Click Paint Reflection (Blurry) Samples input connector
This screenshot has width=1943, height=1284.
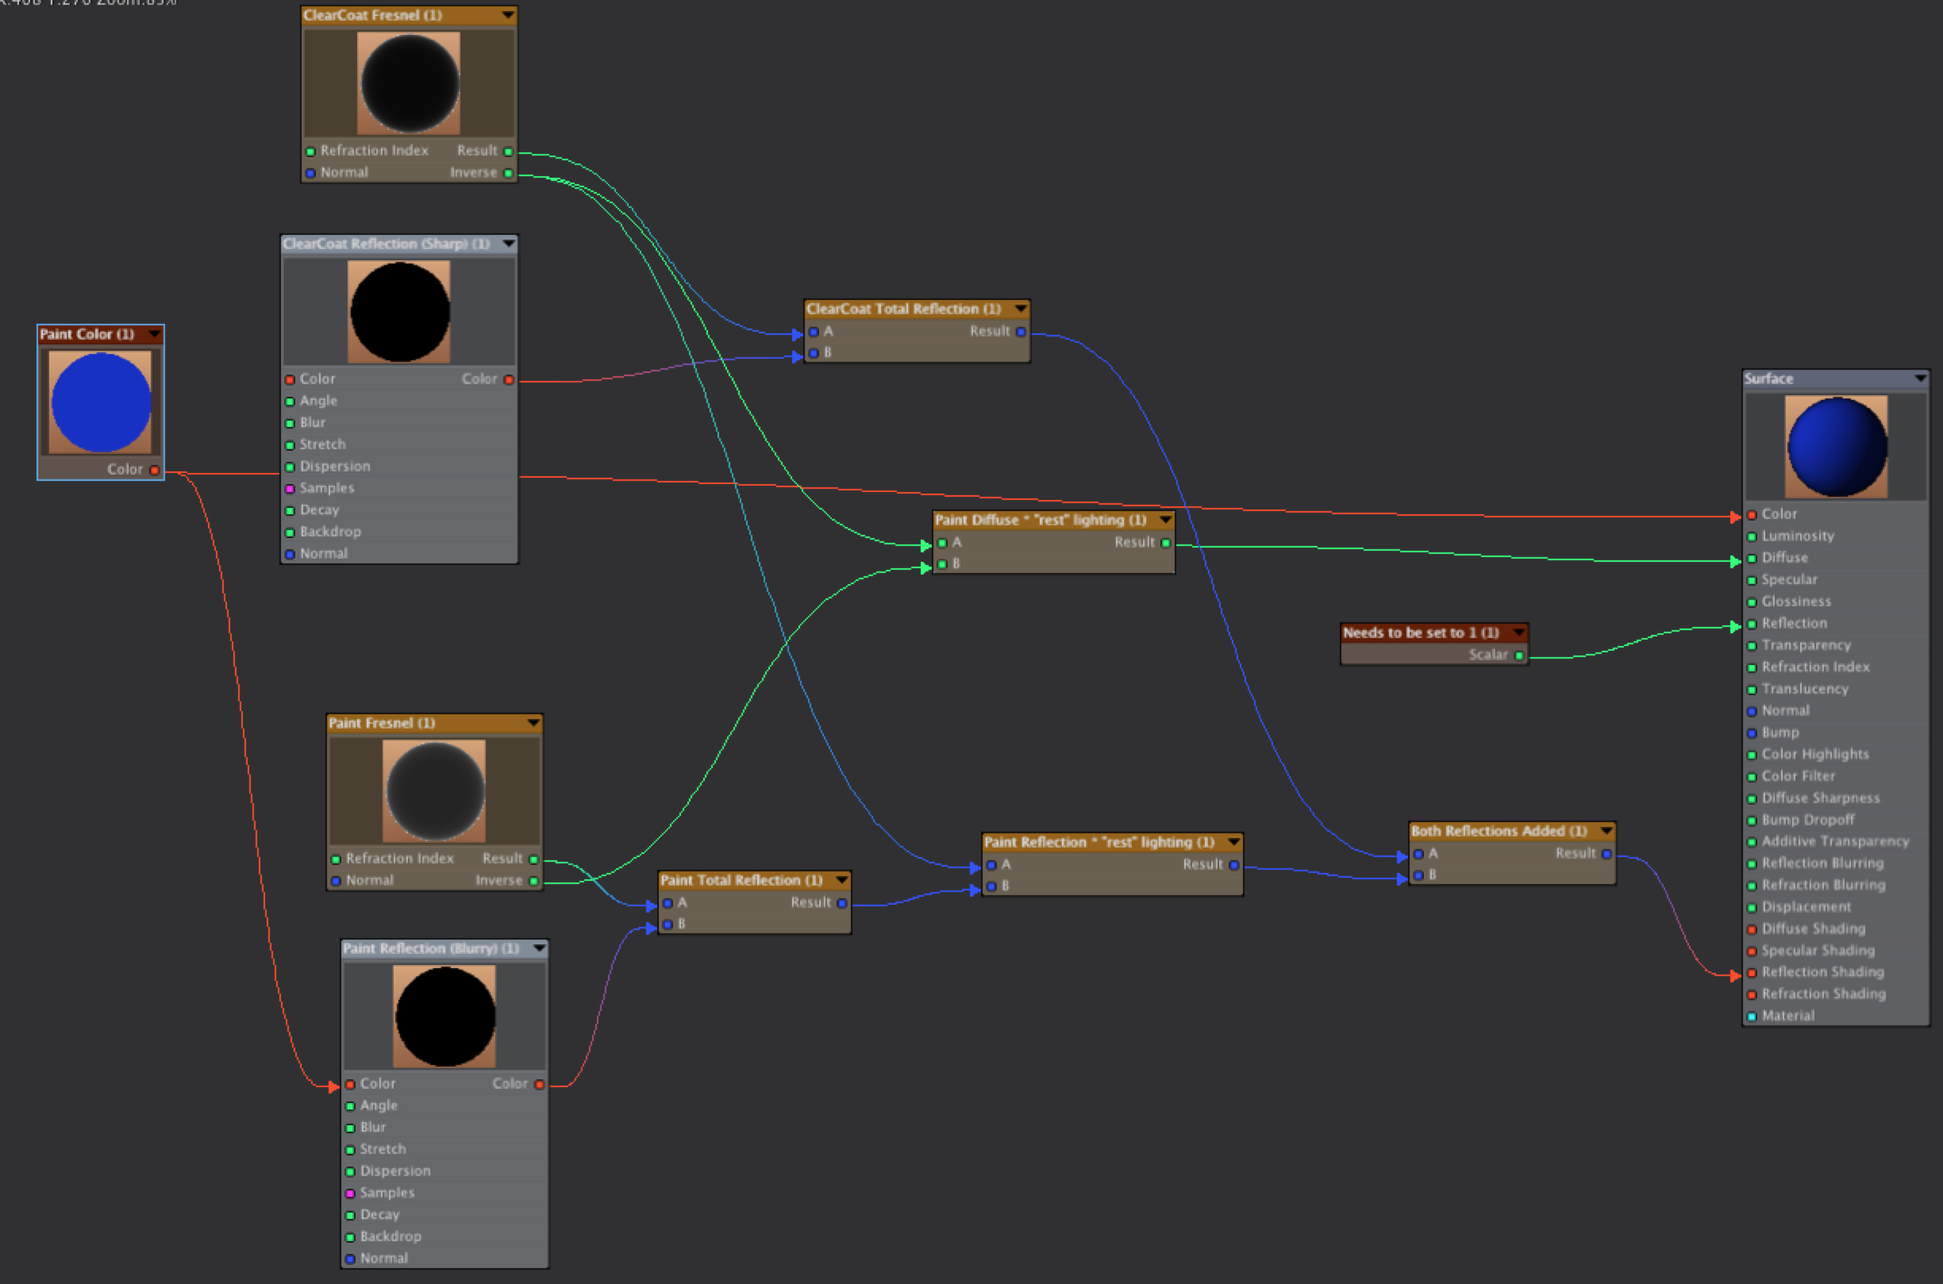[x=349, y=1193]
